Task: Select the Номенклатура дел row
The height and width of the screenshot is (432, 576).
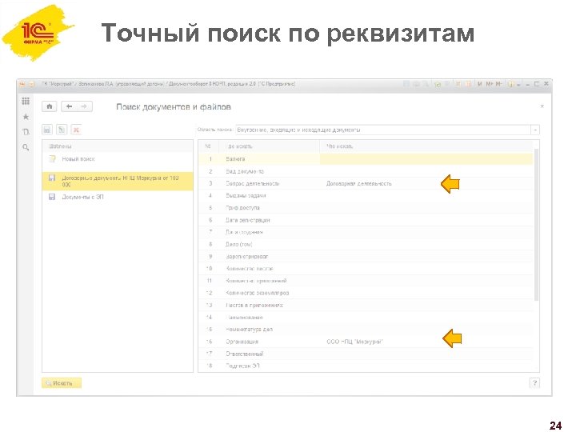Action: 366,329
